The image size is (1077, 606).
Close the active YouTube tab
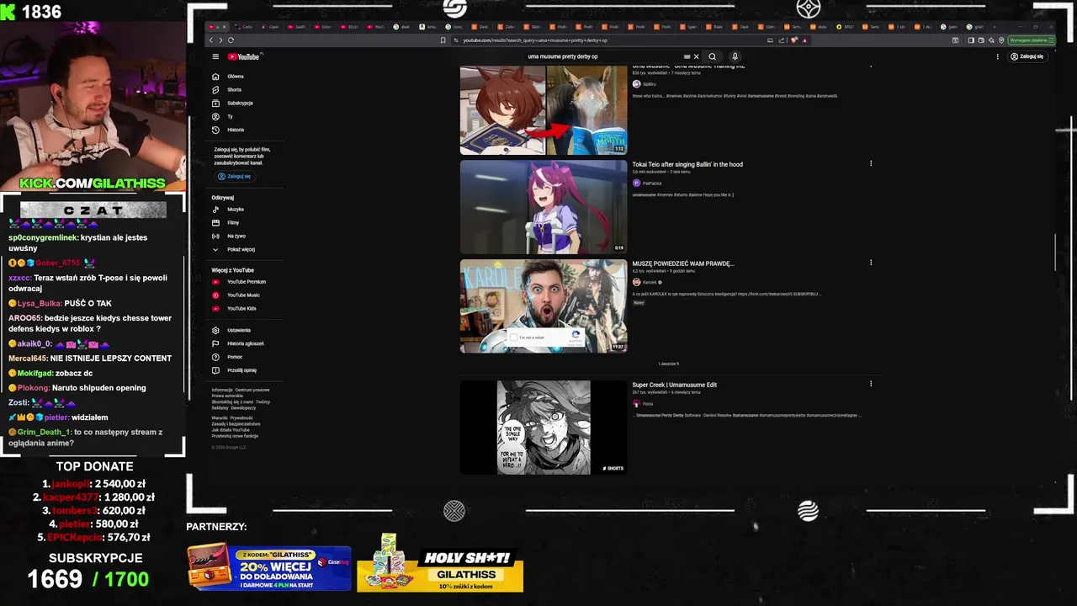tap(224, 27)
